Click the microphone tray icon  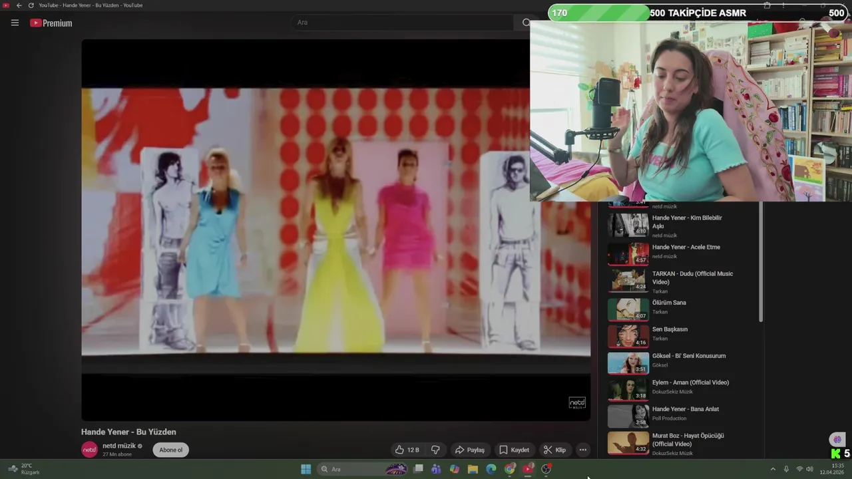click(x=786, y=469)
